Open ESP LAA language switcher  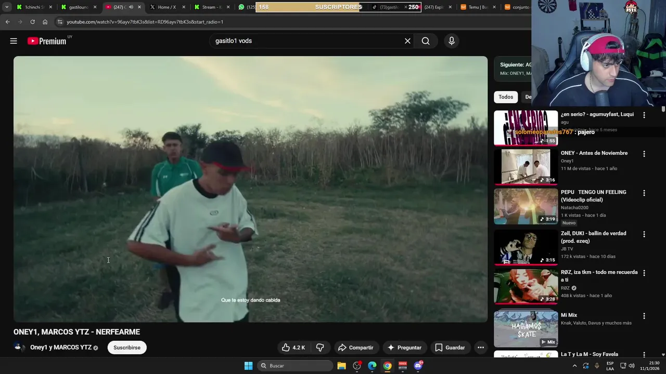click(x=610, y=366)
